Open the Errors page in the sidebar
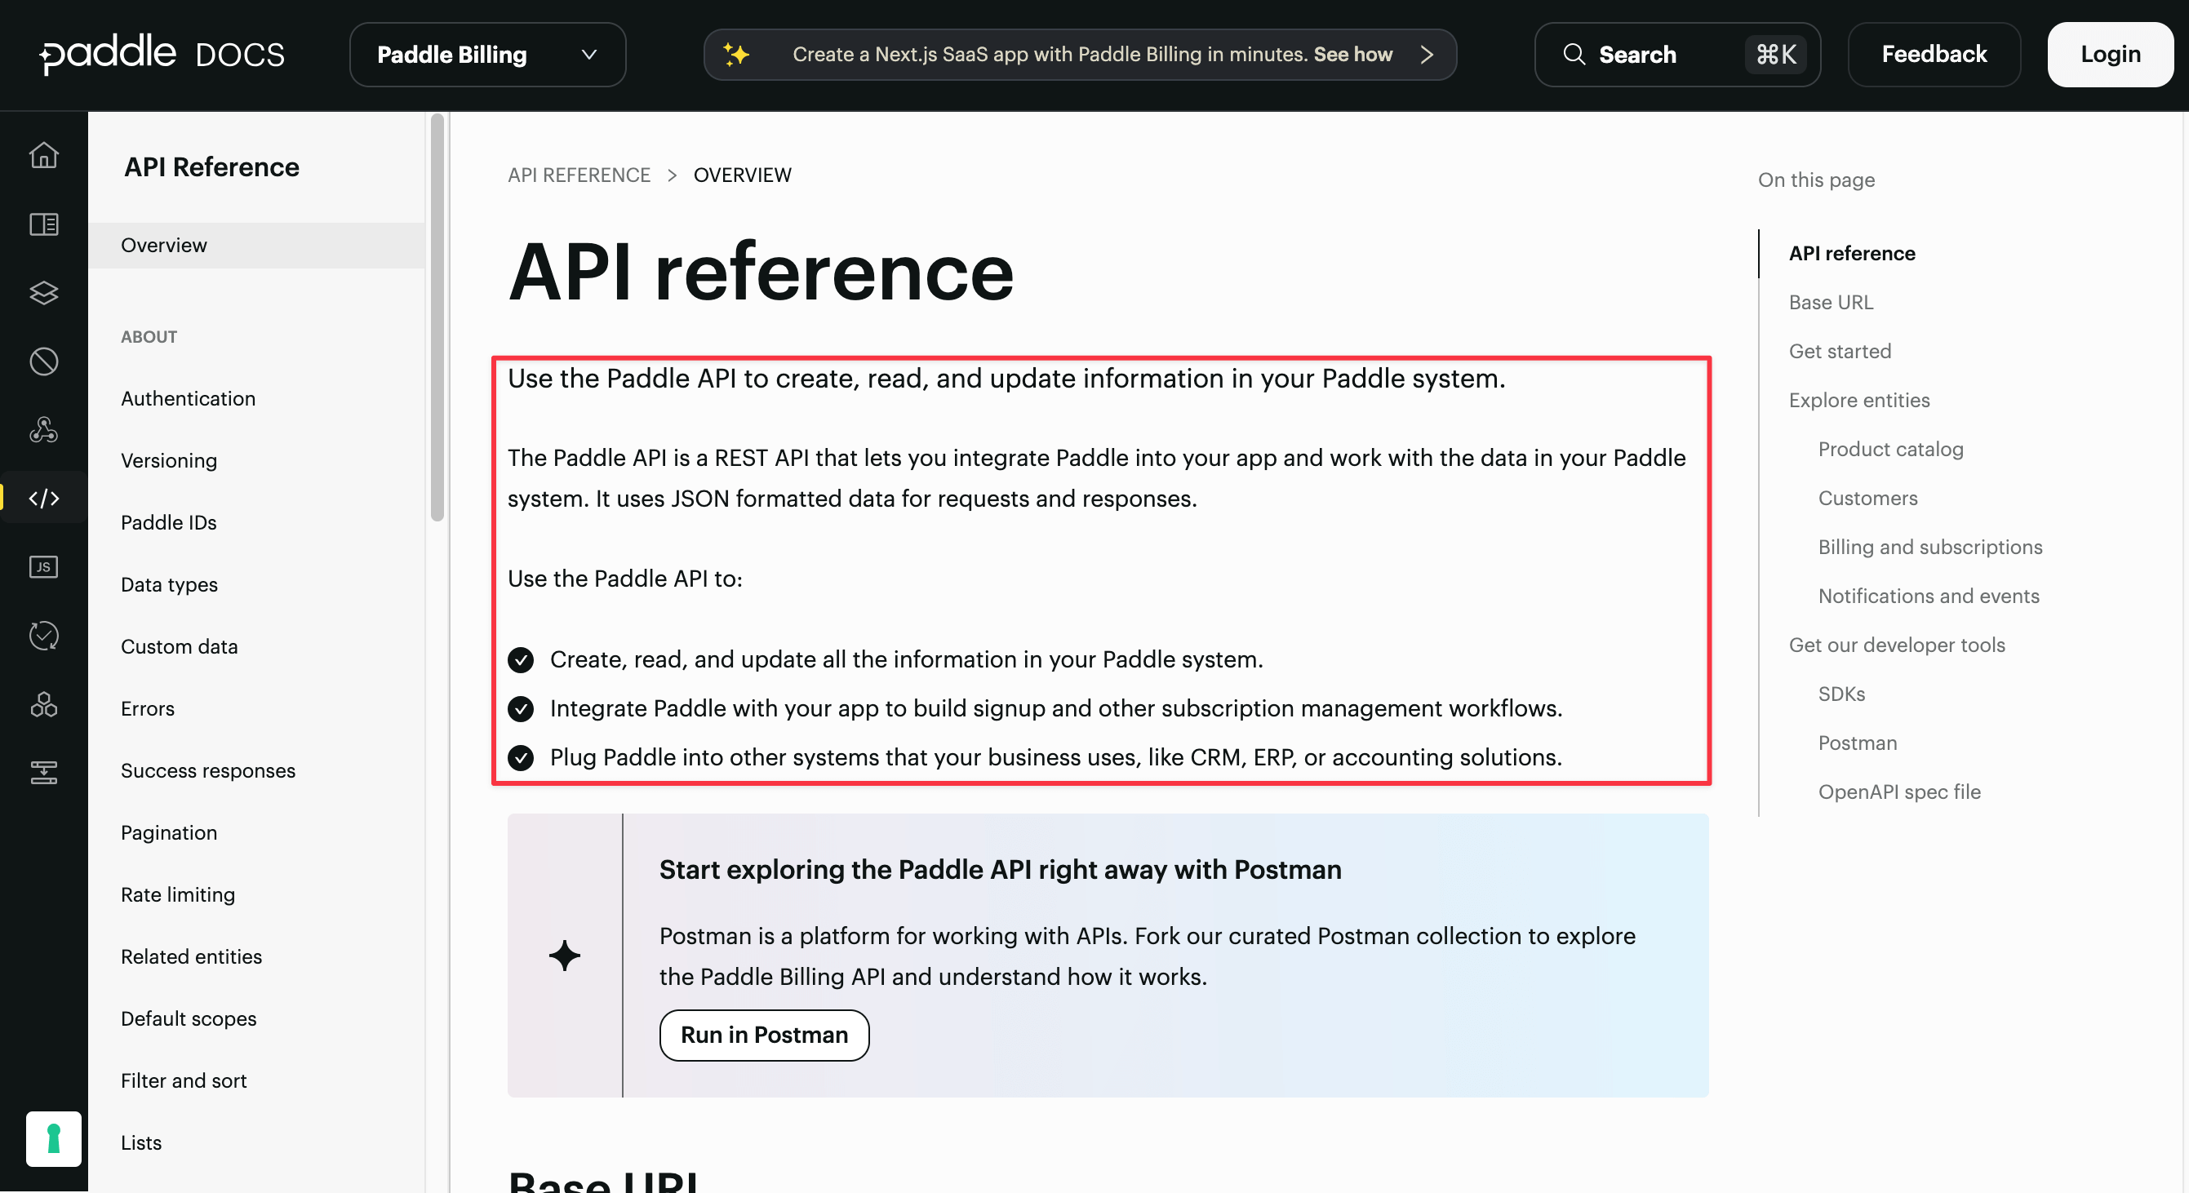 point(148,707)
